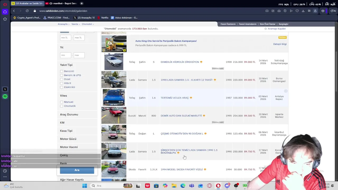Close the highlighted Tofaş Şahin 1.6 row
338x190 pixels.
(x=286, y=91)
